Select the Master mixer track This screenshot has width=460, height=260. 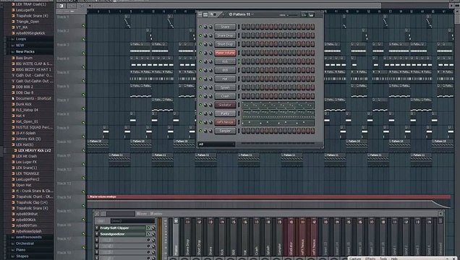tap(176, 237)
